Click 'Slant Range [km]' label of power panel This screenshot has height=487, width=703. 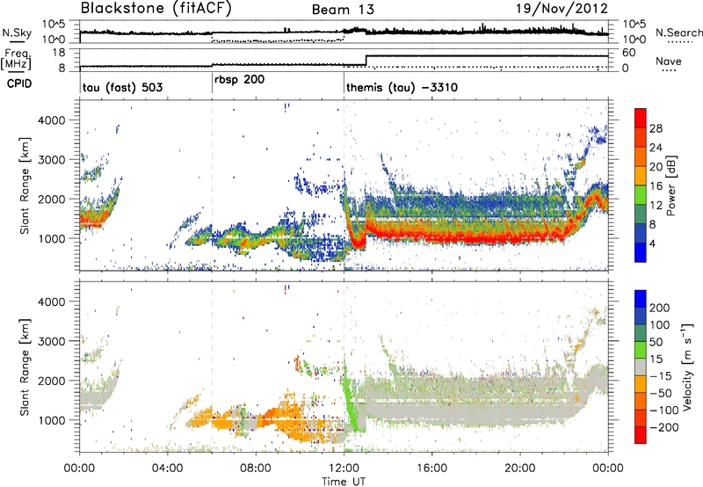pos(25,185)
